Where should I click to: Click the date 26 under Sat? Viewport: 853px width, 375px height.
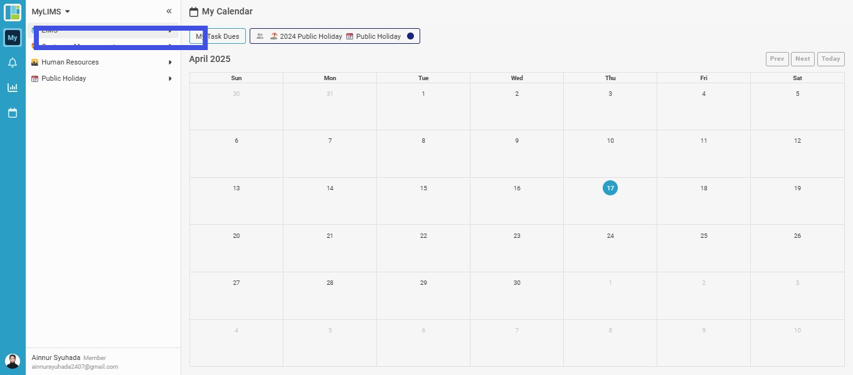pyautogui.click(x=797, y=236)
